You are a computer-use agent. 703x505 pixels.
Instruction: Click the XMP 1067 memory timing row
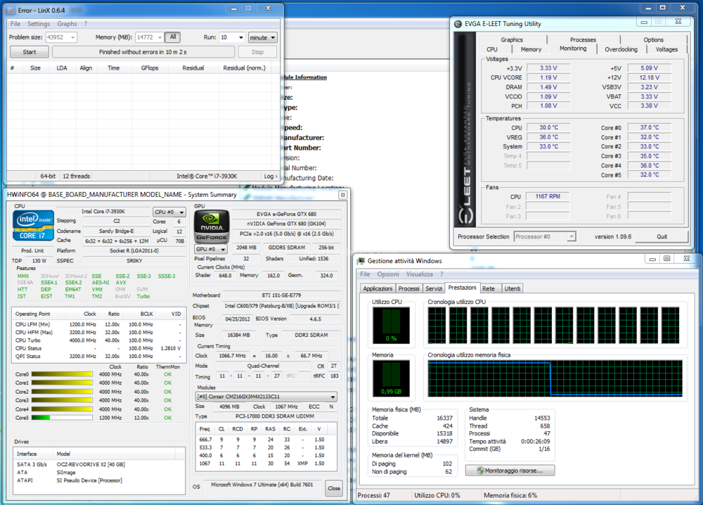point(266,464)
